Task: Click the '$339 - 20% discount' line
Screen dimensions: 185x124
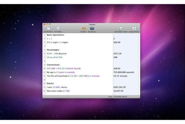Action: click(x=57, y=54)
